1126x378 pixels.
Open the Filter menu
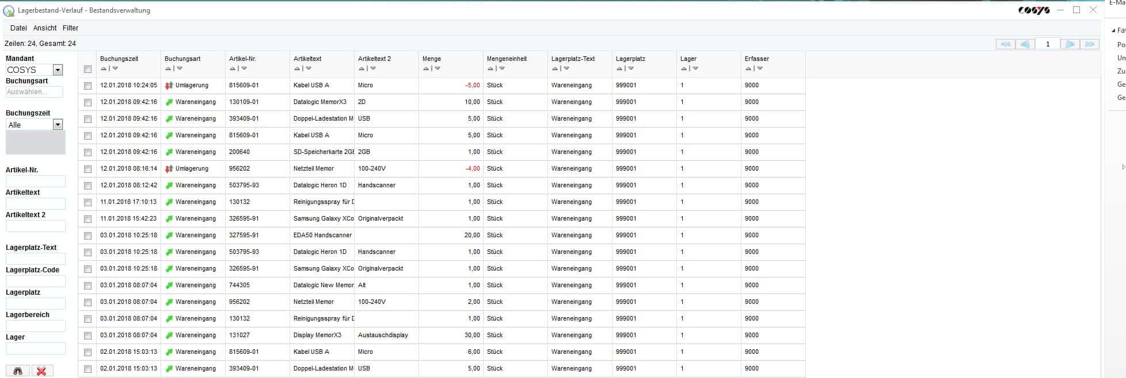[70, 28]
